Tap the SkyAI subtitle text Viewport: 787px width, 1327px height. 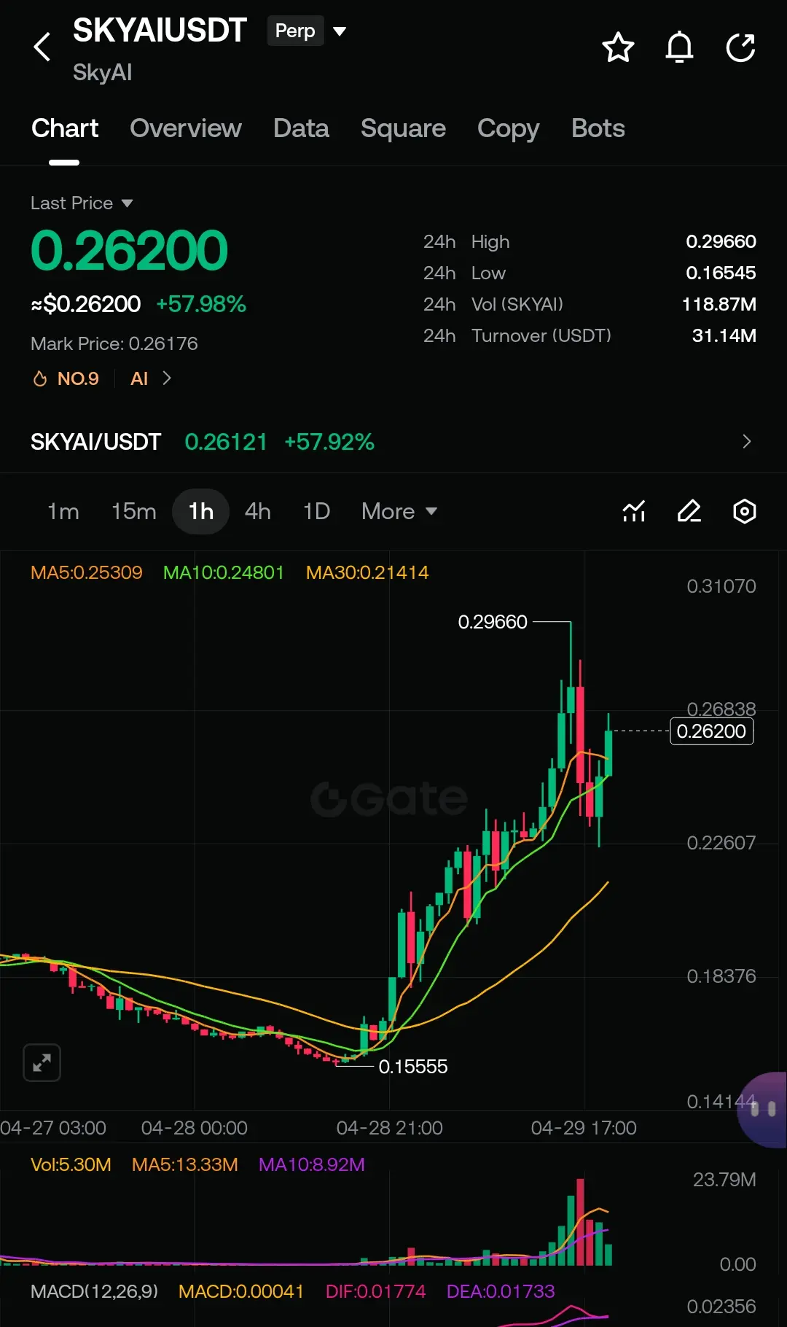[x=102, y=72]
